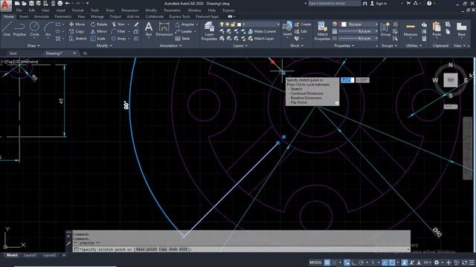The image size is (476, 267).
Task: Add a new drawing tab with plus button
Action: [85, 53]
